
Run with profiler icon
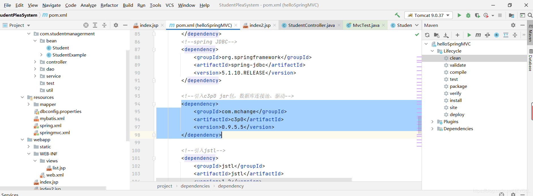pos(486,15)
